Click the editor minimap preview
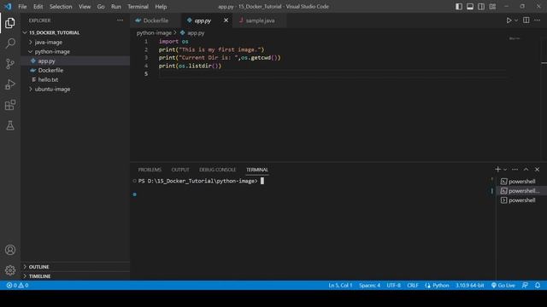This screenshot has width=547, height=307. tap(515, 38)
